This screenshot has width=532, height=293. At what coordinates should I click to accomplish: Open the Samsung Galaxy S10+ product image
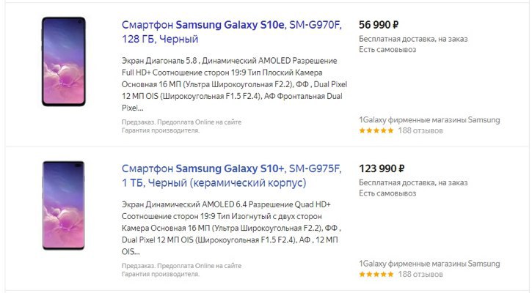64,205
